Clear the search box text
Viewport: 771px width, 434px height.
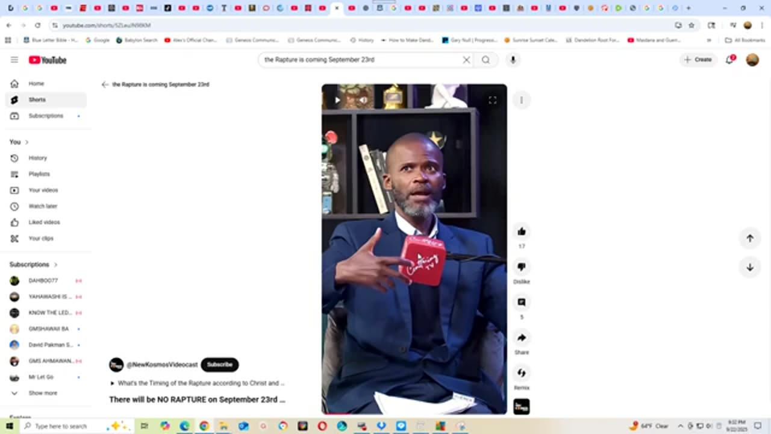tap(466, 60)
